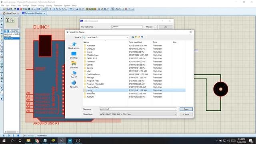
Task: Open File Explorer from the taskbar
Action: [28, 140]
